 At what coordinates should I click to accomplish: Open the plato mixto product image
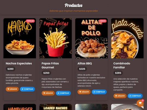point(127,38)
